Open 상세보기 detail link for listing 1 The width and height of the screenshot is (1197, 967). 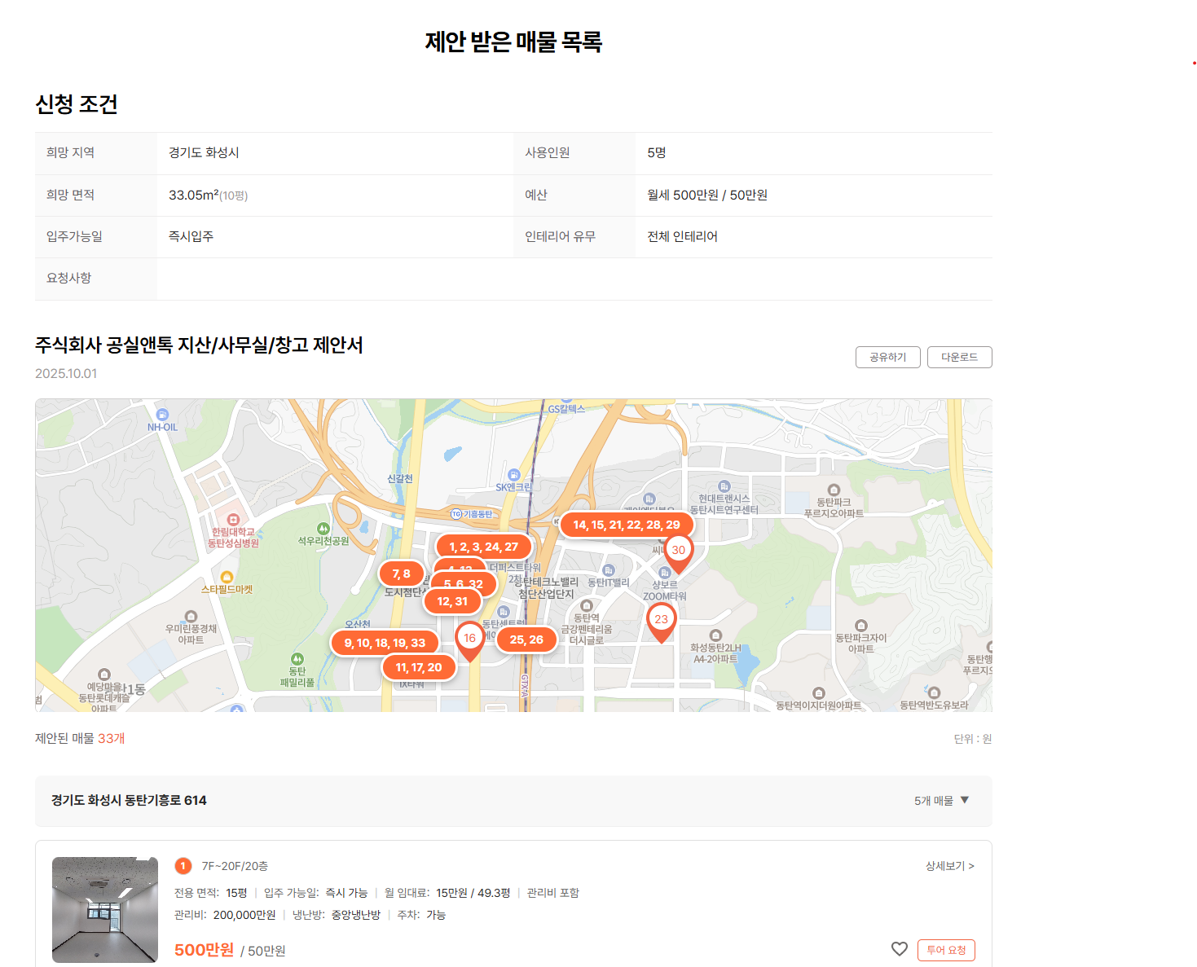pos(949,866)
